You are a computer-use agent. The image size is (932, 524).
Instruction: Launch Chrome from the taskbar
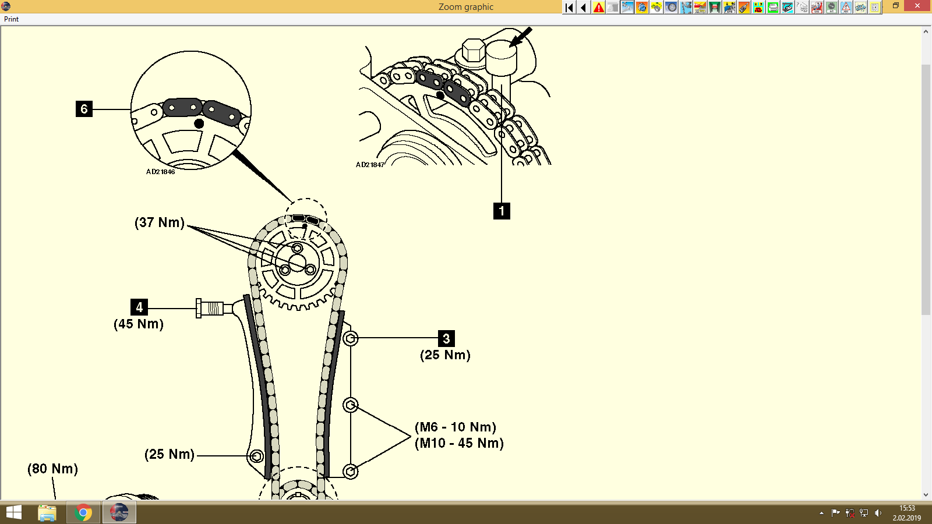[x=83, y=513]
